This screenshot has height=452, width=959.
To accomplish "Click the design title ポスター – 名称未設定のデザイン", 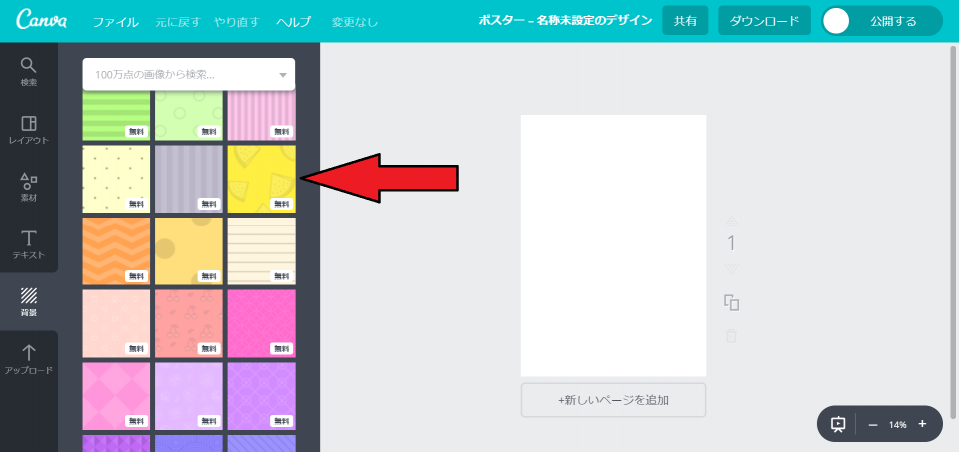I will (565, 21).
